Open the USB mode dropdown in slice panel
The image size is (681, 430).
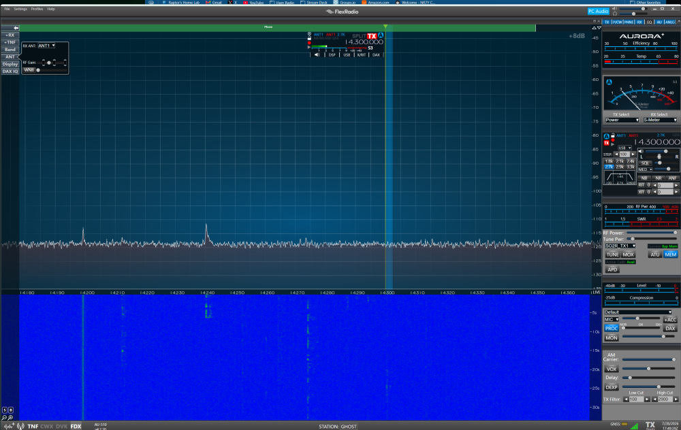[624, 148]
